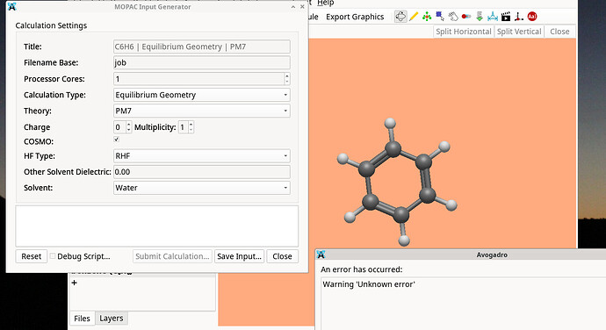This screenshot has width=606, height=330.
Task: Click Close in MOPAC Input Generator
Action: click(282, 256)
